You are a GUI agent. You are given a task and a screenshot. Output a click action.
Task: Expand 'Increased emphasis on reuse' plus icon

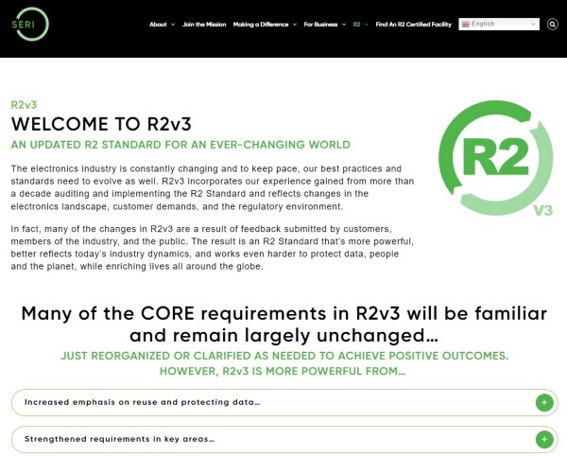click(544, 403)
